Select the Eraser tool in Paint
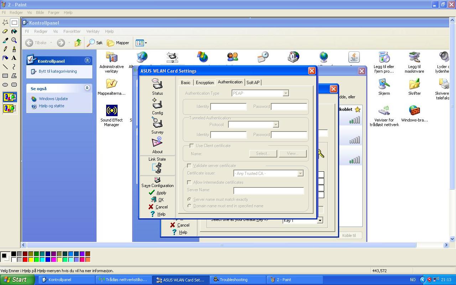The image size is (456, 285). (x=5, y=31)
